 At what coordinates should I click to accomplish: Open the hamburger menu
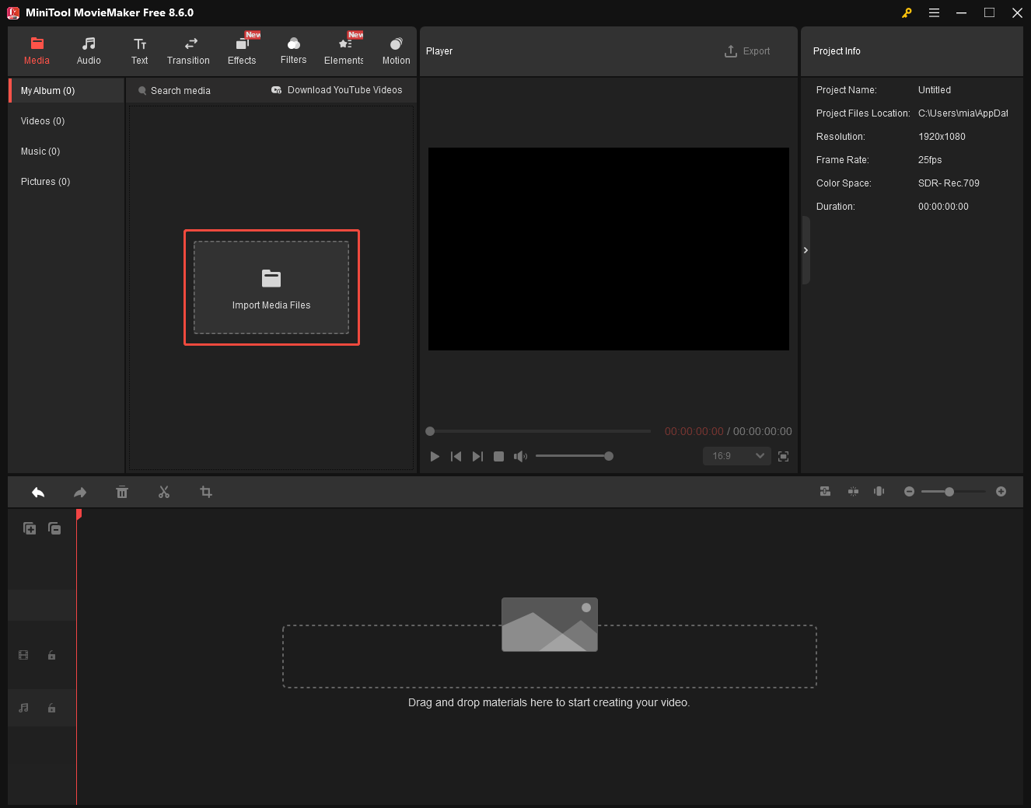pos(934,12)
